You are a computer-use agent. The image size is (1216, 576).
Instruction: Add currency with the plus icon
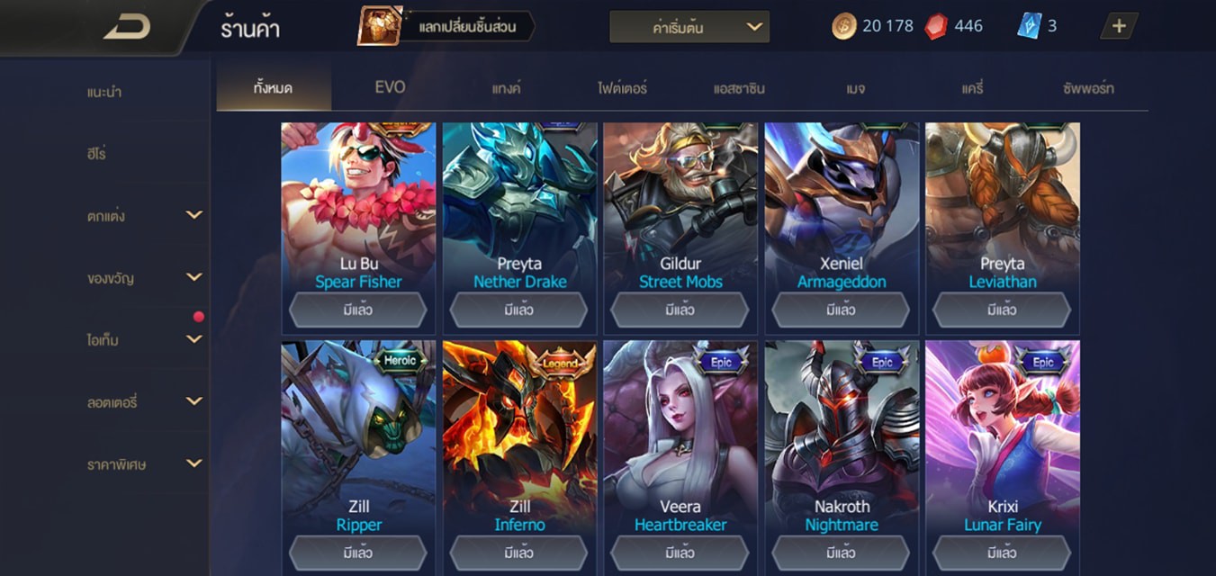(1119, 26)
